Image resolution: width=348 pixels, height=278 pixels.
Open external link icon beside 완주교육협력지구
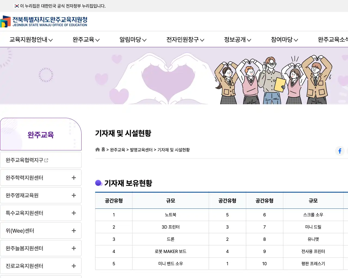(x=46, y=160)
